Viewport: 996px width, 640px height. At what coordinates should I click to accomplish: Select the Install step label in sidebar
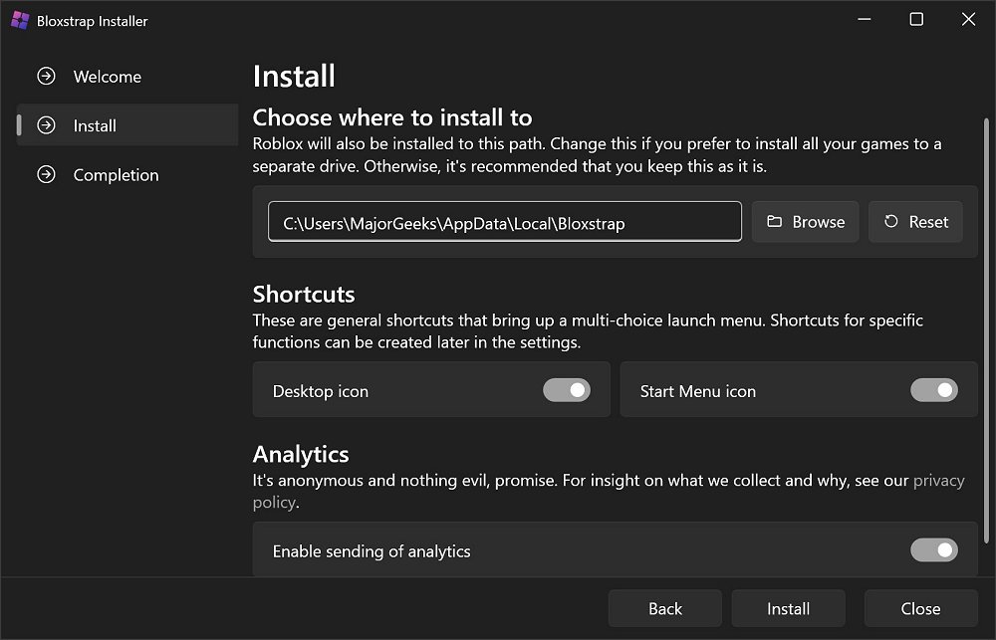coord(95,125)
